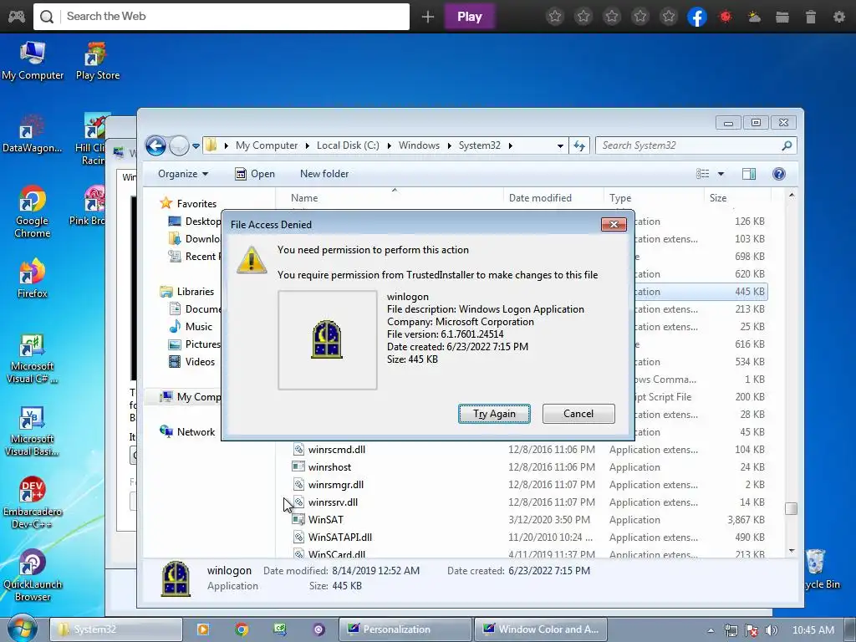This screenshot has height=642, width=856.
Task: Open Microsoft Visual Basic desktop shortcut
Action: [33, 431]
